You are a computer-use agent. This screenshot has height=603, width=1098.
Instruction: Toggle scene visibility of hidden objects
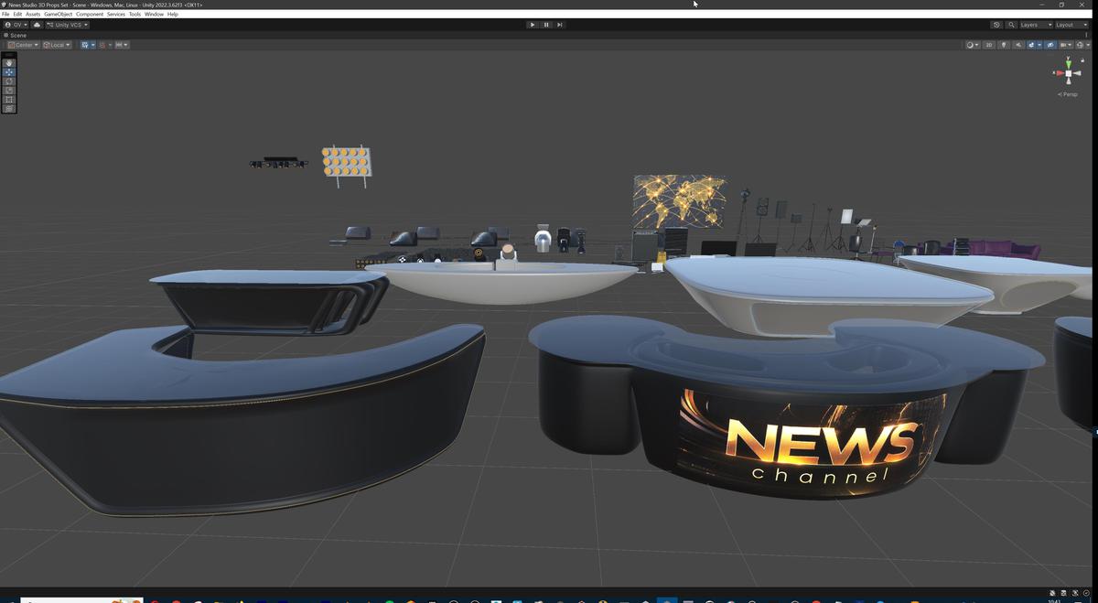coord(1050,45)
